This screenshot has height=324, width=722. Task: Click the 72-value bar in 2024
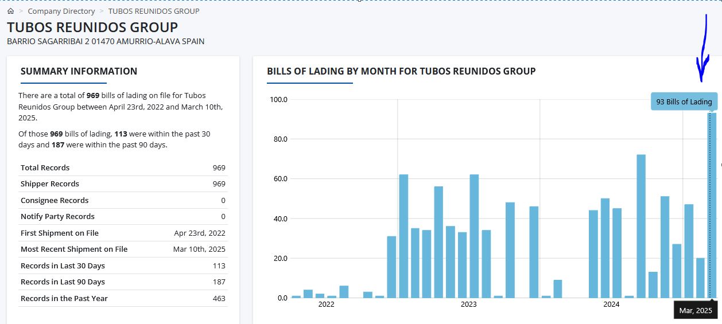tap(641, 226)
